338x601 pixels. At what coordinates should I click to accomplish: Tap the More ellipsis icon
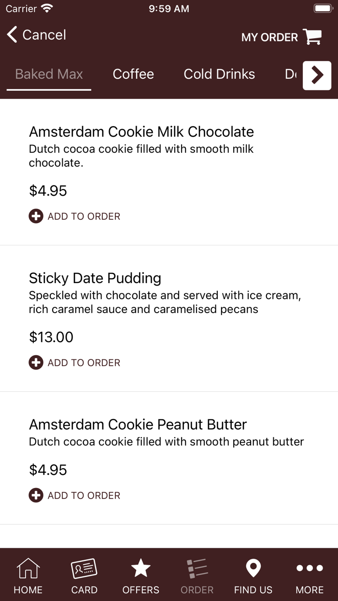pos(309,574)
